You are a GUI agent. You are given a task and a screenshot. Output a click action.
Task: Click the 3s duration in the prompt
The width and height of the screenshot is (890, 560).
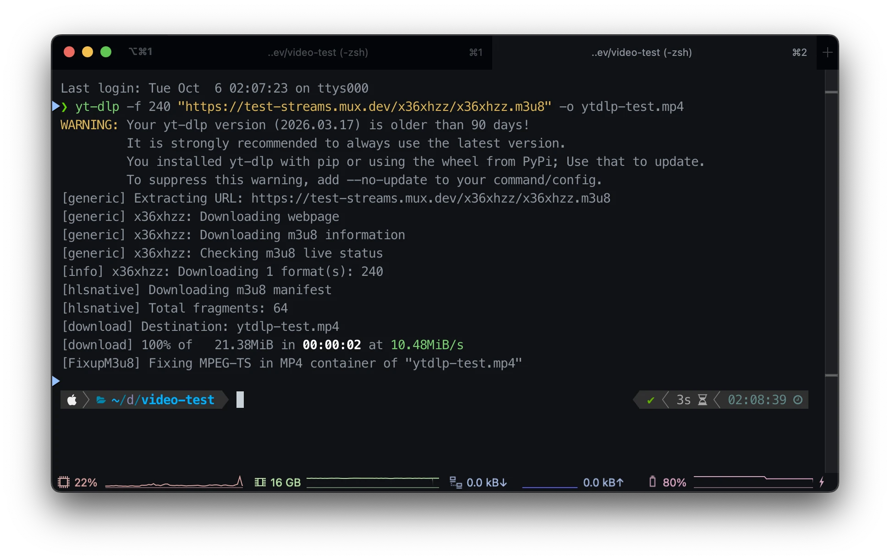[x=683, y=400]
